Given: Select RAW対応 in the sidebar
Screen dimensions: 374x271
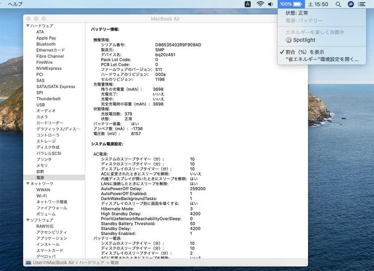Looking at the screenshot, I should pyautogui.click(x=45, y=227).
